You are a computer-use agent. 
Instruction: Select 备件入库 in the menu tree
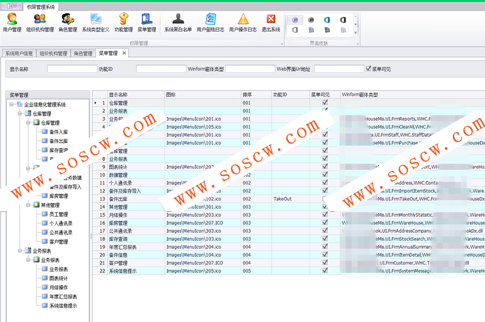[x=58, y=132]
